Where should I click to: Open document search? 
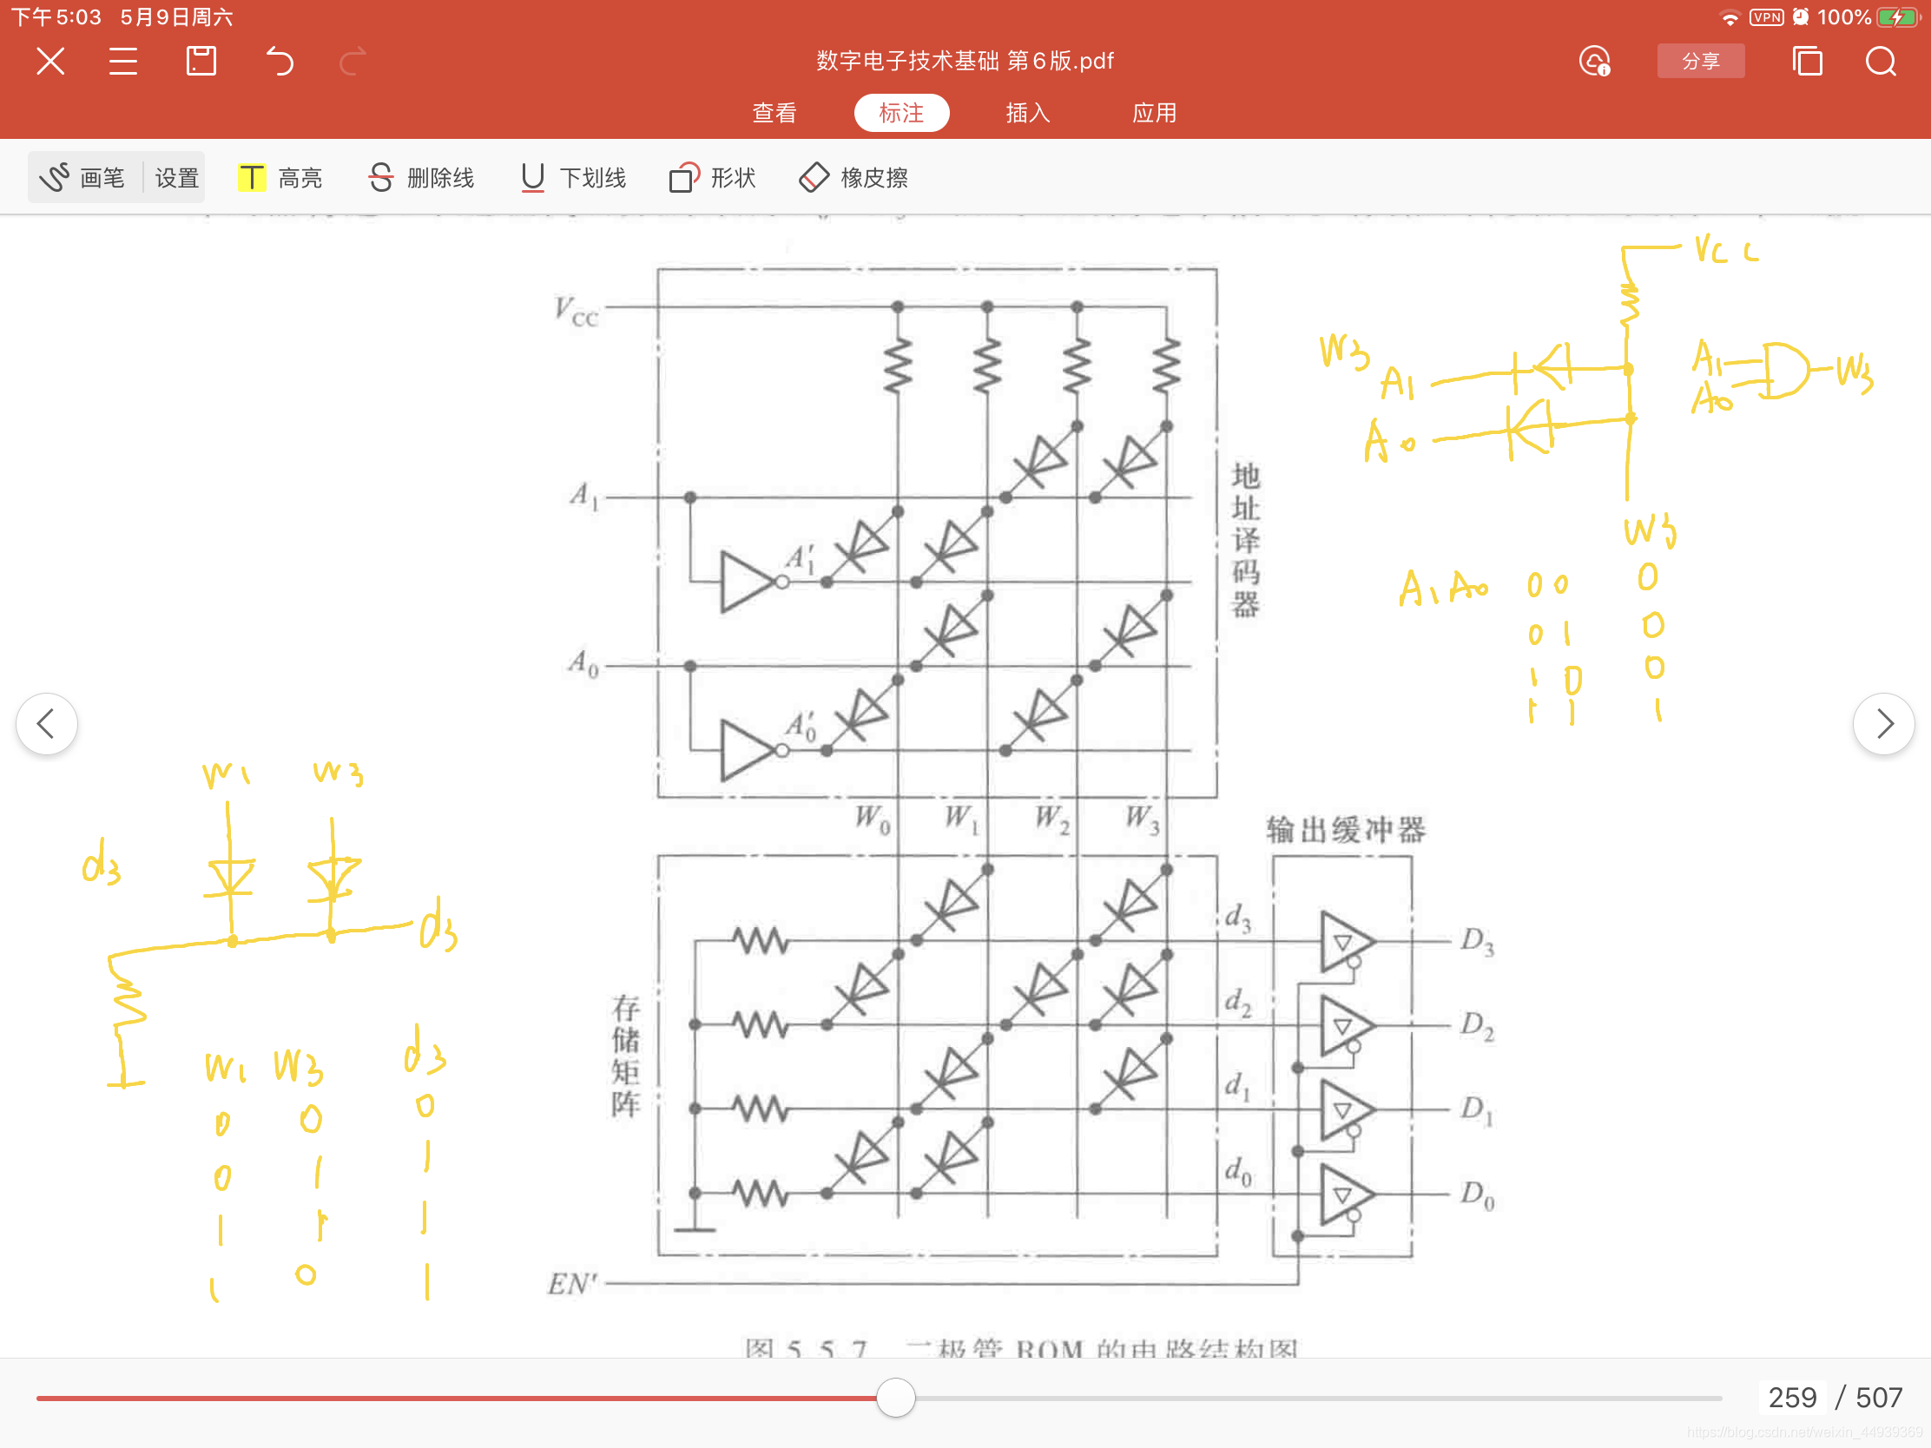coord(1882,61)
